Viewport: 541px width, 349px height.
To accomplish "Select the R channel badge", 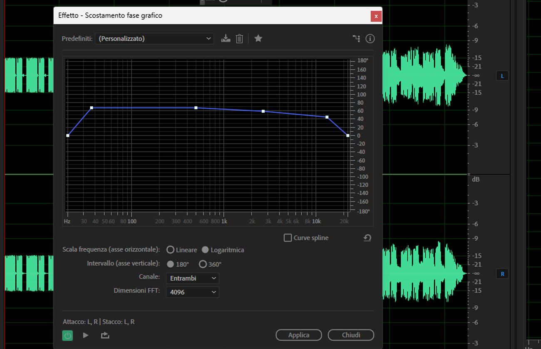I will (502, 274).
